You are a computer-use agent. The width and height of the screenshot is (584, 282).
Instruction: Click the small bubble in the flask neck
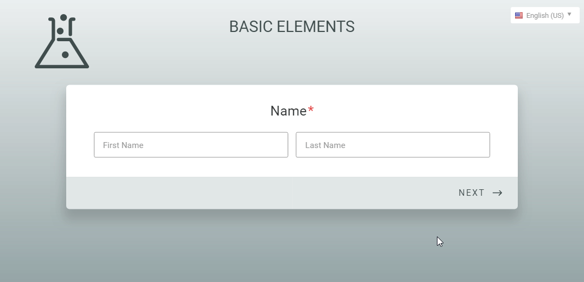60,31
